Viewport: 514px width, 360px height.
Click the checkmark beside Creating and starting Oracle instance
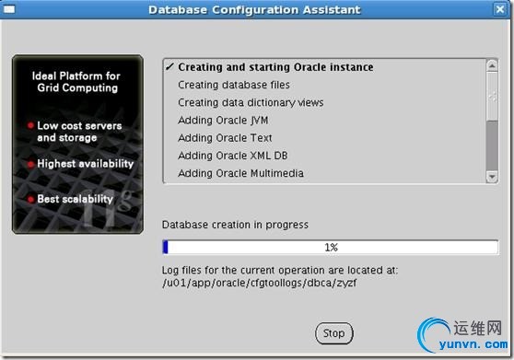point(169,67)
